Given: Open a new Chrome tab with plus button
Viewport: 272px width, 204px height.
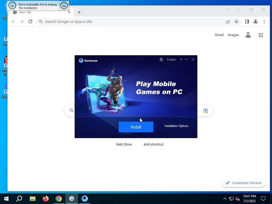Looking at the screenshot, I should click(x=79, y=12).
